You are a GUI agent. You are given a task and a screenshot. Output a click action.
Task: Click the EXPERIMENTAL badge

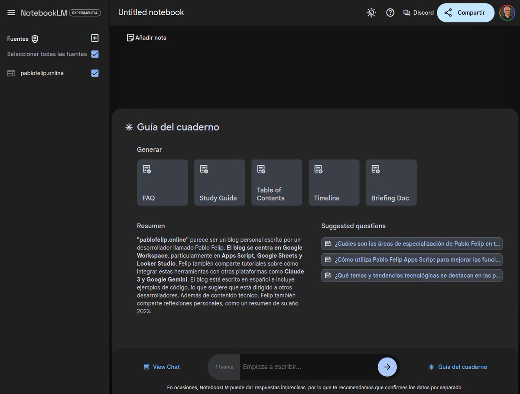(x=85, y=13)
